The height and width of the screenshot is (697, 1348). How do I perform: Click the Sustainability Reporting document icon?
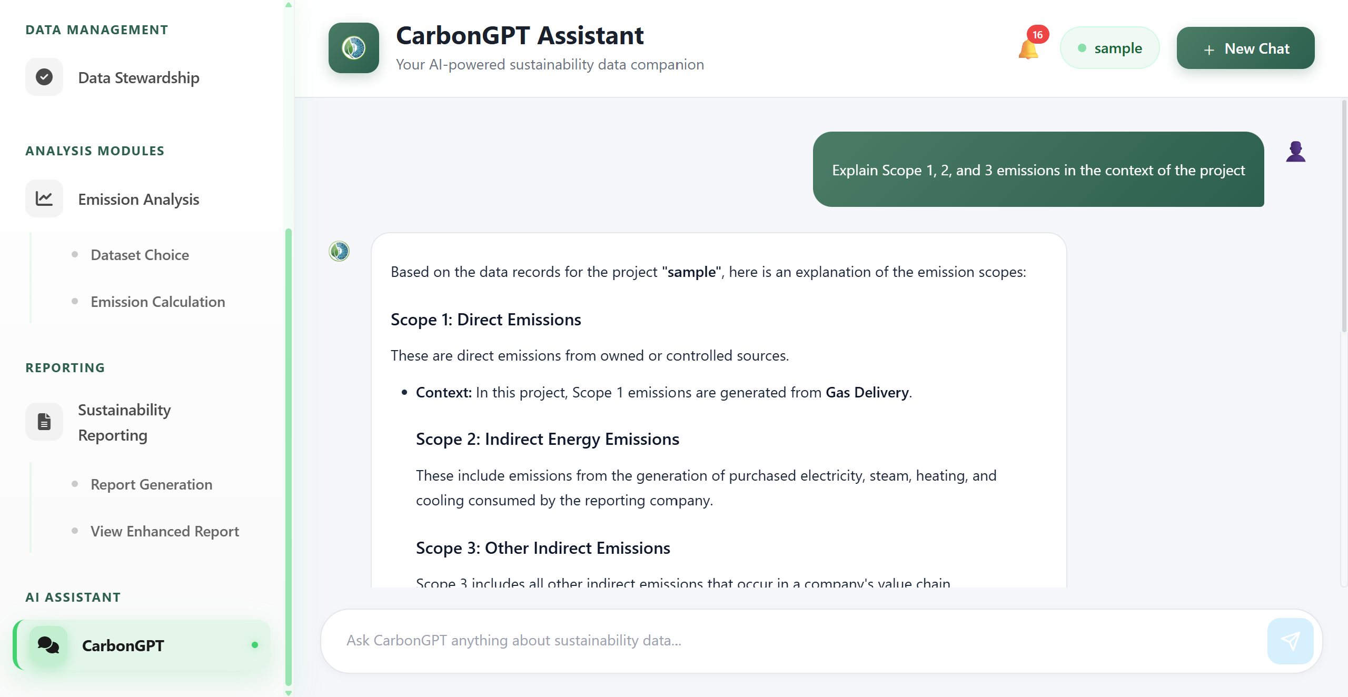tap(44, 422)
